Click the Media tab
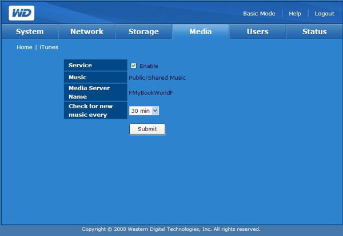This screenshot has height=236, width=343. [x=200, y=32]
